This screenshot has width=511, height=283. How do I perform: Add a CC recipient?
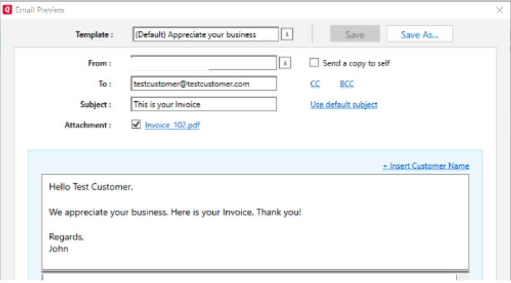tap(315, 84)
